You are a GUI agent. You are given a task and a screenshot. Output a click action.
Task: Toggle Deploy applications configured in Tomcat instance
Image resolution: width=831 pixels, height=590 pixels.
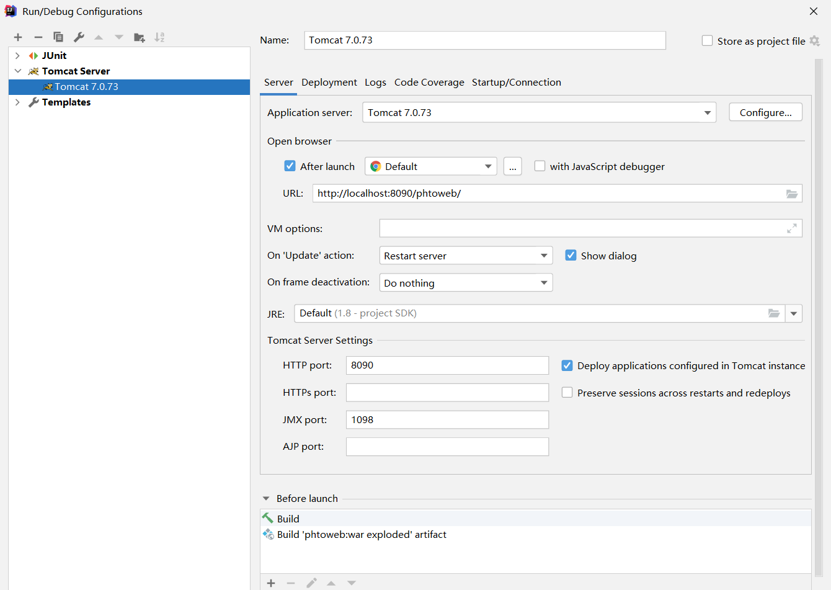pos(567,365)
